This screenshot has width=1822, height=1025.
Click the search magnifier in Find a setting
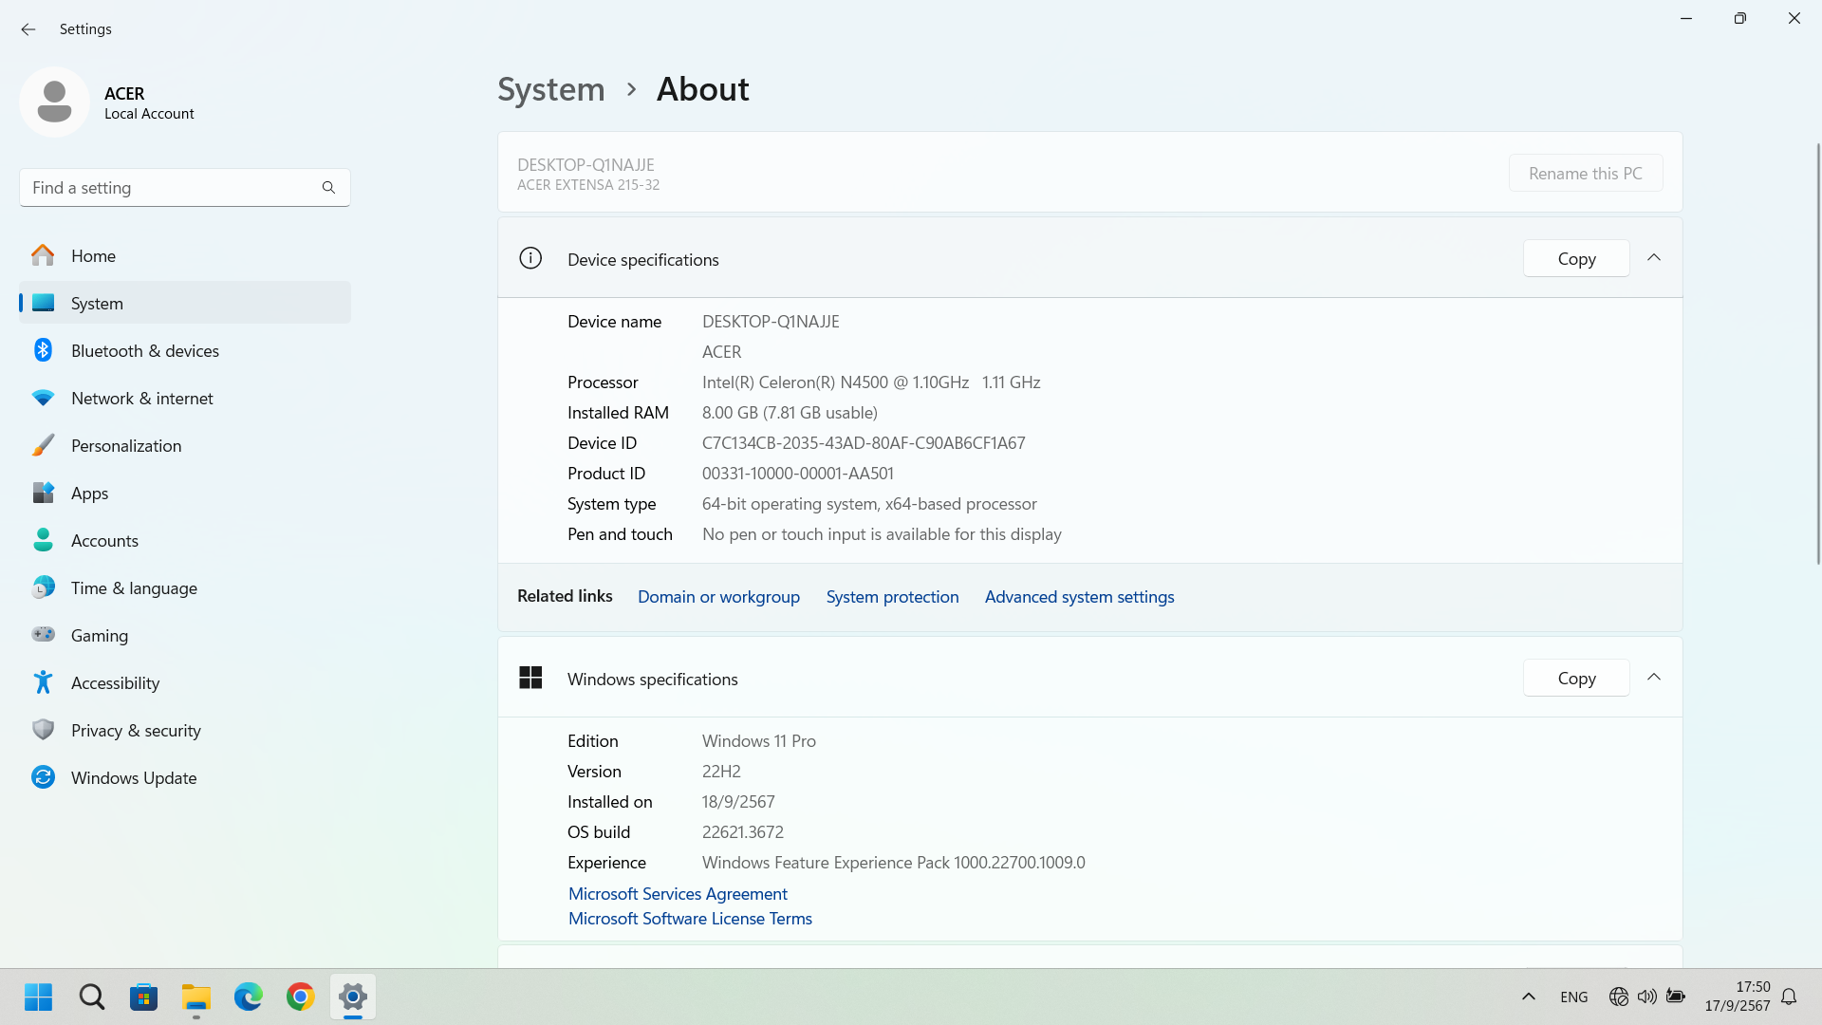328,188
